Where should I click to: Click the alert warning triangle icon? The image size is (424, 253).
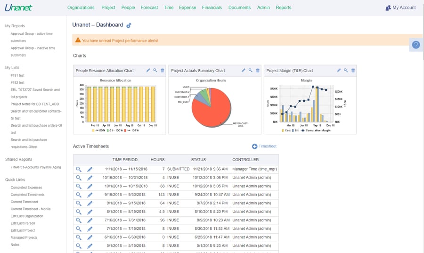click(x=78, y=40)
